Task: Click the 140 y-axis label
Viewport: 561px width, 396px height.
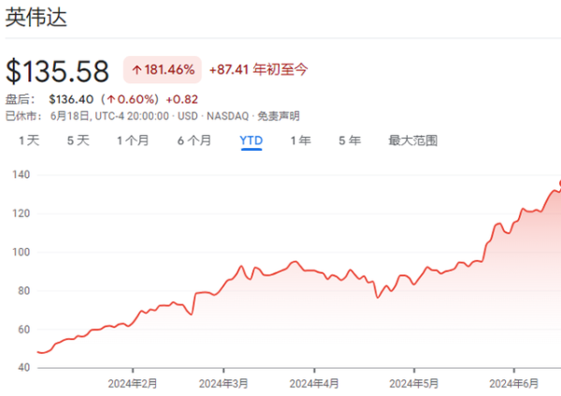Action: (x=22, y=174)
